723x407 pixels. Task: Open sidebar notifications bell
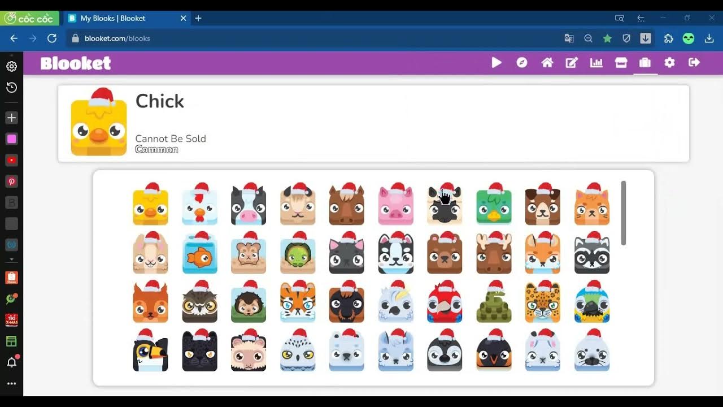tap(11, 362)
